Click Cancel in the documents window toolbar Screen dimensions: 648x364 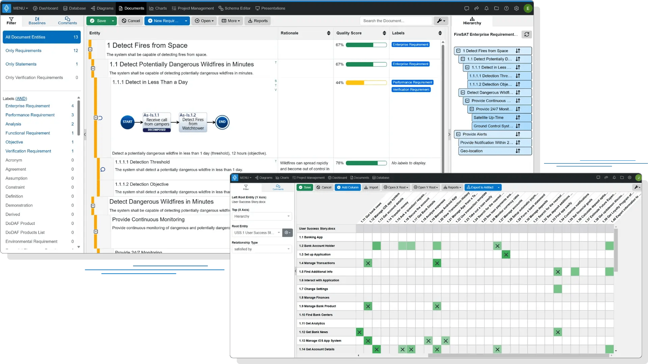coord(131,21)
